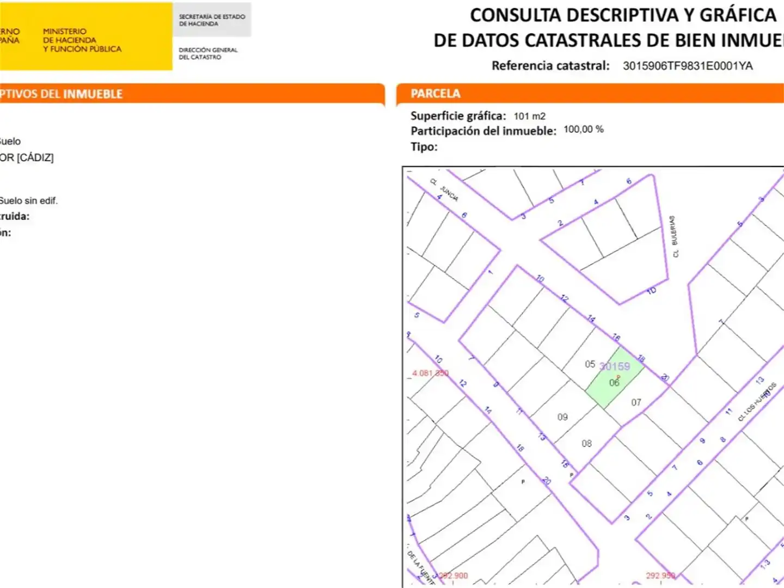
Task: Click the block number '30159' on the map
Action: pyautogui.click(x=615, y=366)
